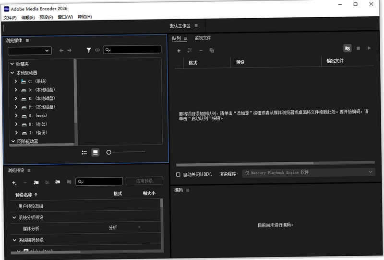Open the media browser filter funnel
Screen dimensions: 384x260
89,50
